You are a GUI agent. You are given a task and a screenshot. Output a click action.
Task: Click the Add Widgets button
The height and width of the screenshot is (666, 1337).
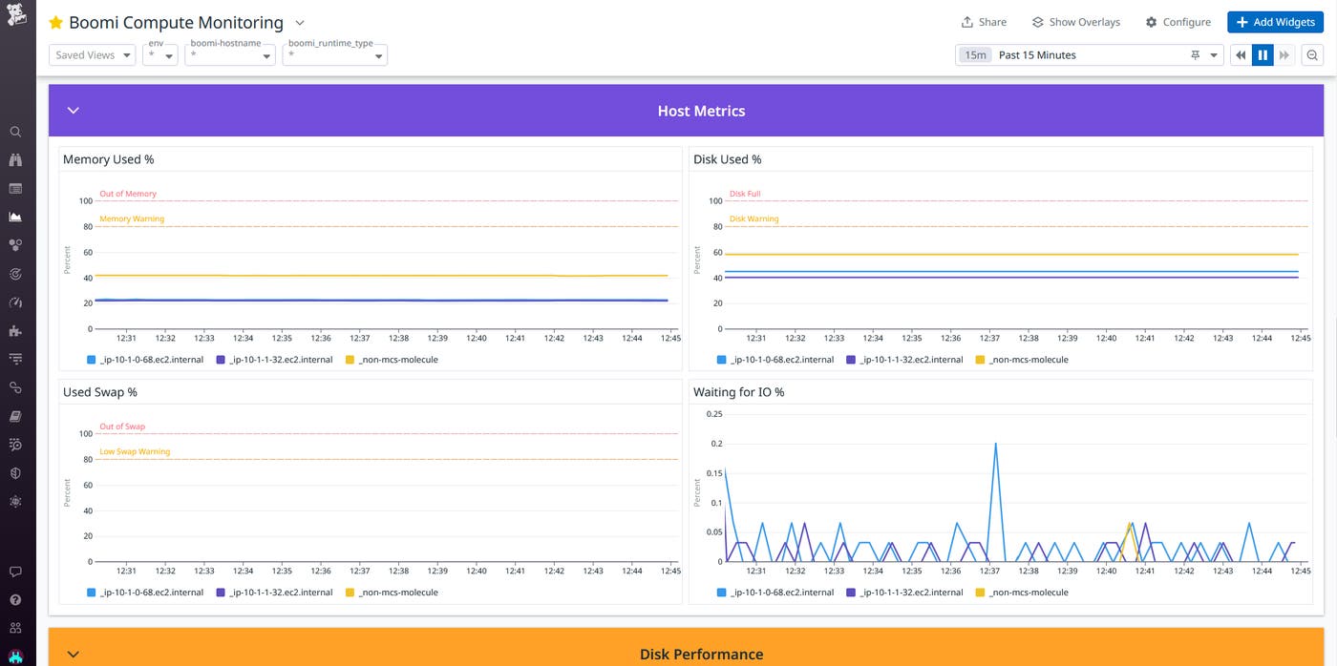(1275, 21)
